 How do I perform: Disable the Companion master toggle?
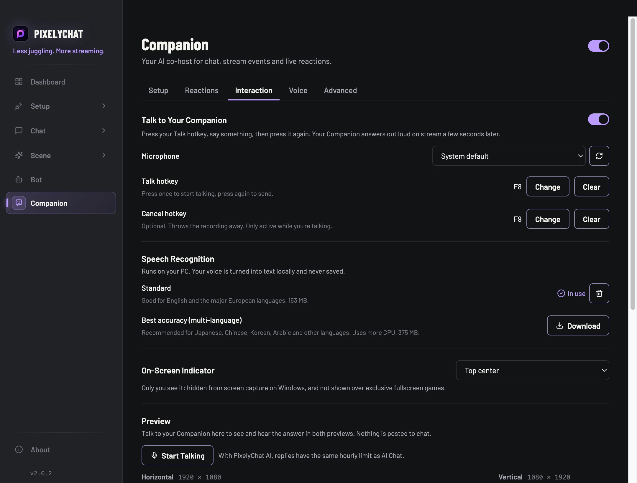[x=598, y=46]
